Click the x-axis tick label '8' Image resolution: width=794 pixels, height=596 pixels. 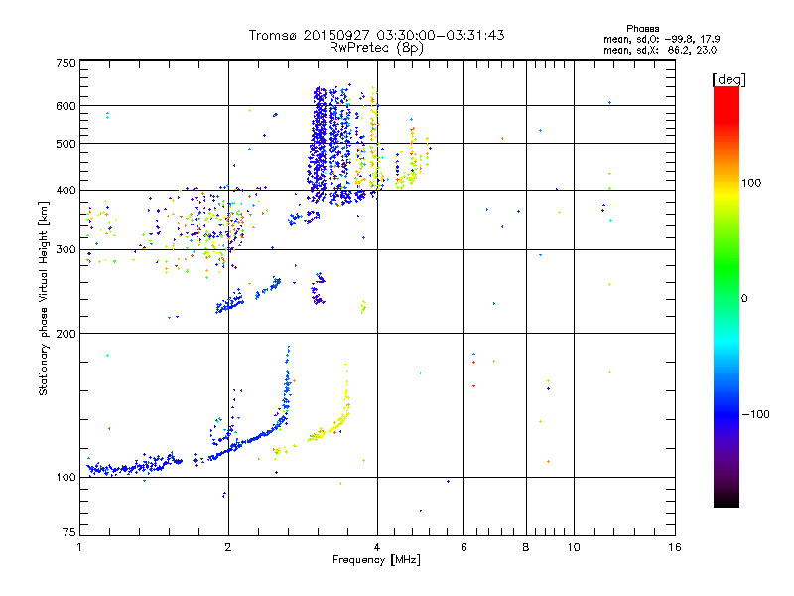(526, 548)
